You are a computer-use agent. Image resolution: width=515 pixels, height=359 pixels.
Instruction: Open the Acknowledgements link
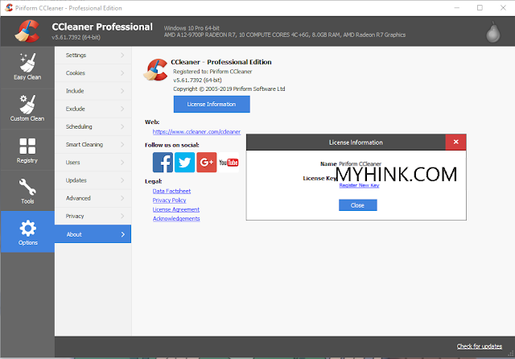coord(176,219)
